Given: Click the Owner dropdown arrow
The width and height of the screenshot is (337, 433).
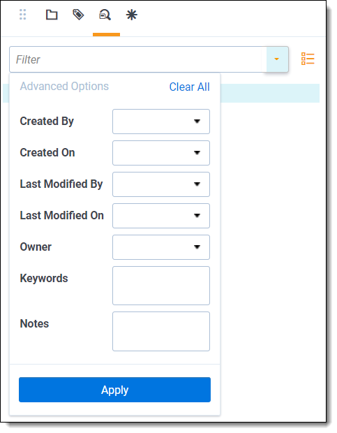Looking at the screenshot, I should click(x=197, y=247).
